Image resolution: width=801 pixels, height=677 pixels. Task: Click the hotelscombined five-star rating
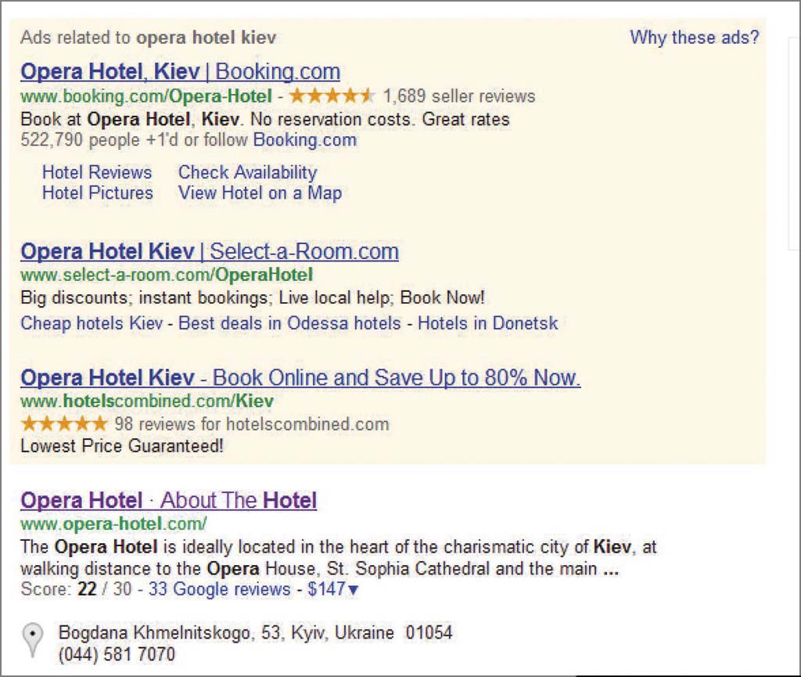tap(64, 423)
